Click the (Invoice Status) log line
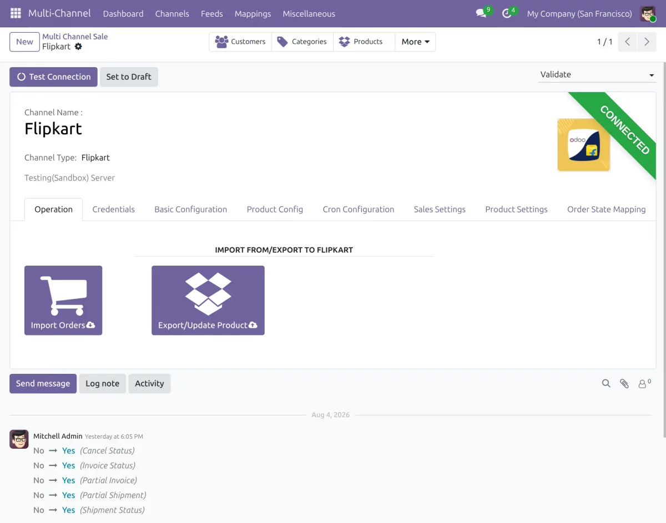 (108, 465)
